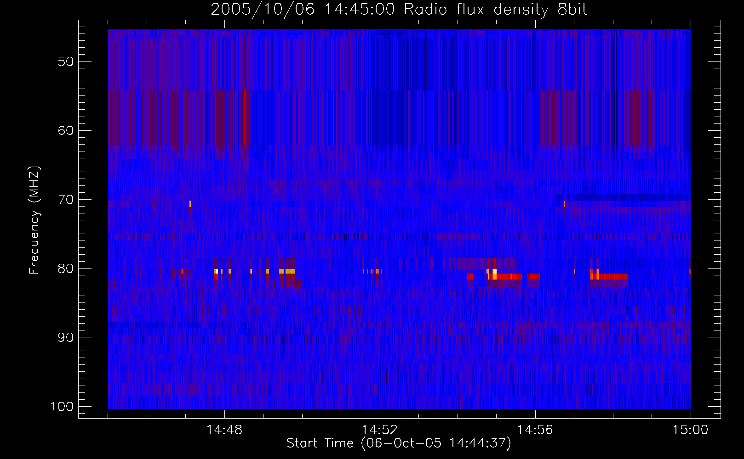Click the 'Frequency (MHZ)' y-axis label
The image size is (744, 459).
[34, 220]
